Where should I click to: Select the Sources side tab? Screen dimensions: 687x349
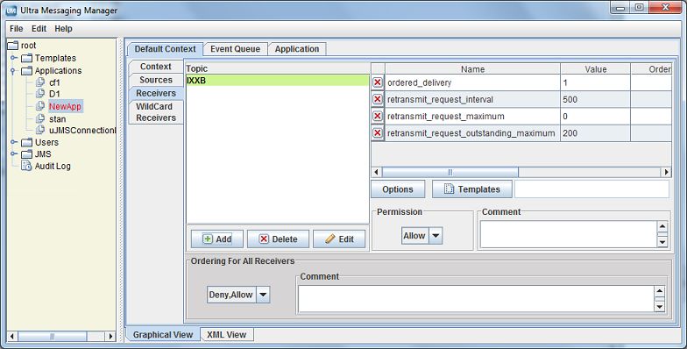tap(156, 80)
